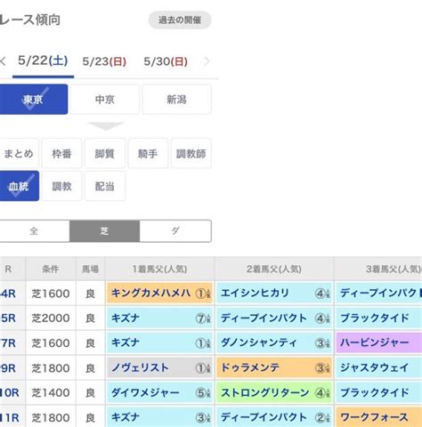Viewport: 422px width, 427px height.
Task: Open the 騎手 jockey category
Action: pos(148,154)
